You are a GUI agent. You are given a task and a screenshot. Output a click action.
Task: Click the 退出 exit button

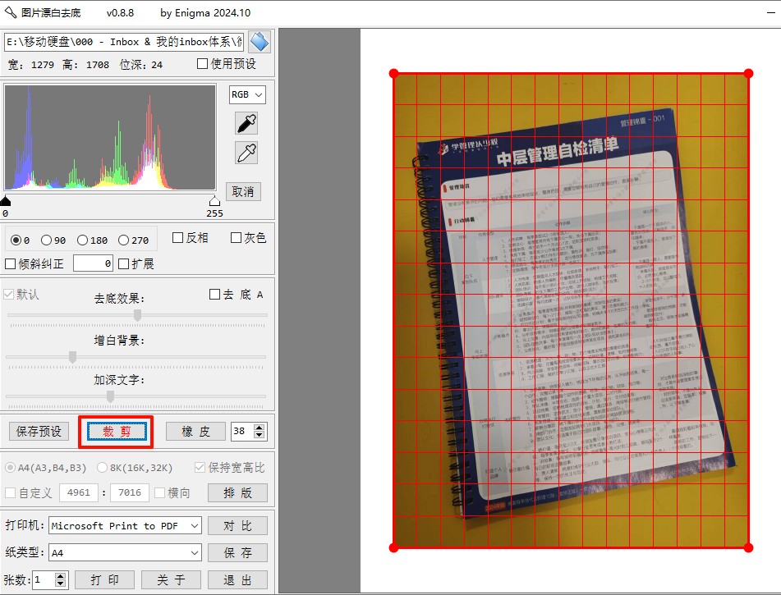coord(237,580)
